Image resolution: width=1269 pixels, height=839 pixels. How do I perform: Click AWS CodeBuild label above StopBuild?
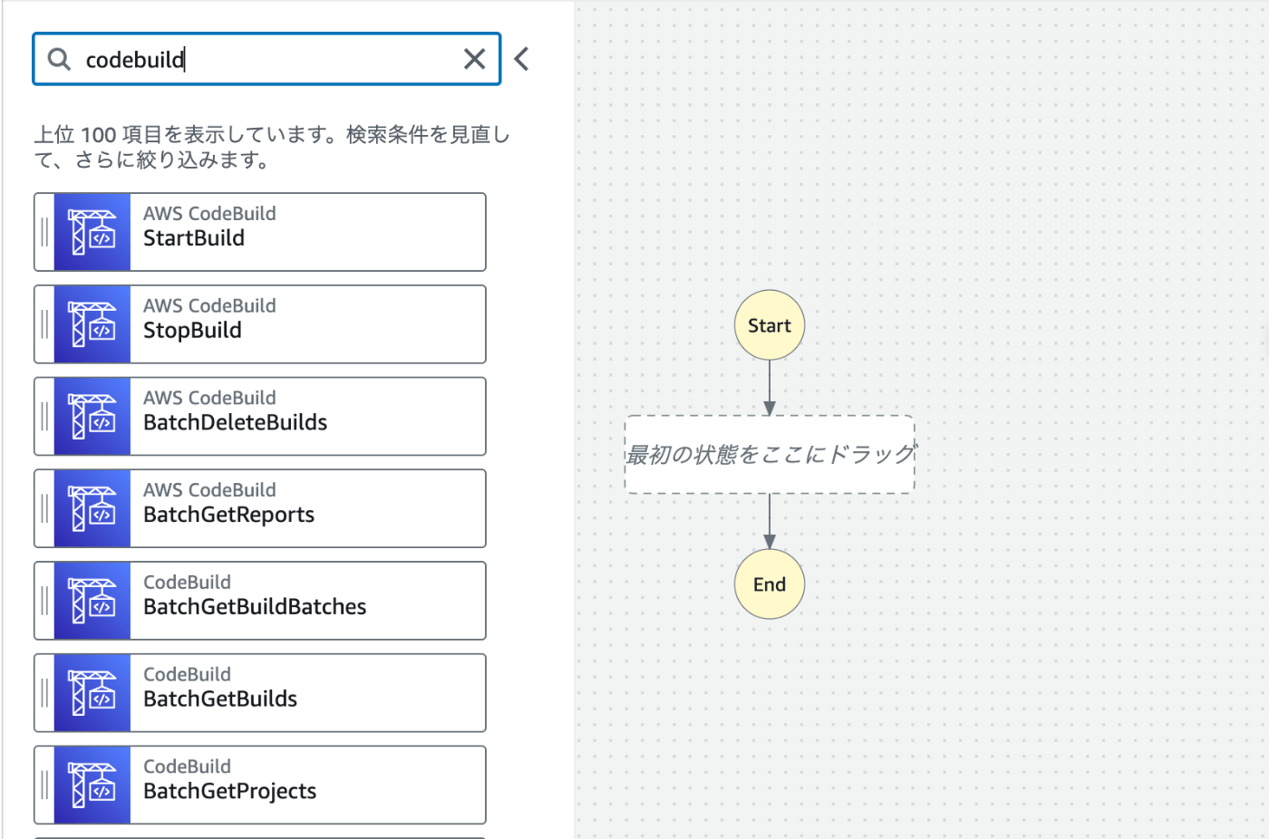209,306
